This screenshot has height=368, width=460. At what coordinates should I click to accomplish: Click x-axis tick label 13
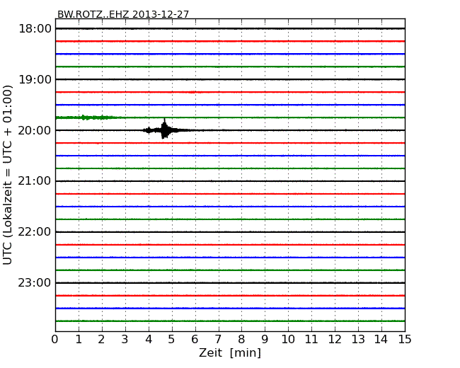click(x=358, y=339)
